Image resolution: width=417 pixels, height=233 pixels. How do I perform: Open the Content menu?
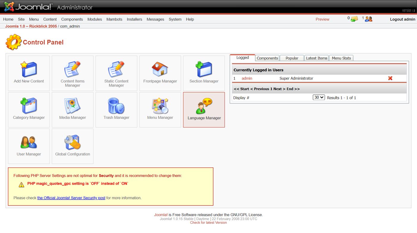(50, 19)
